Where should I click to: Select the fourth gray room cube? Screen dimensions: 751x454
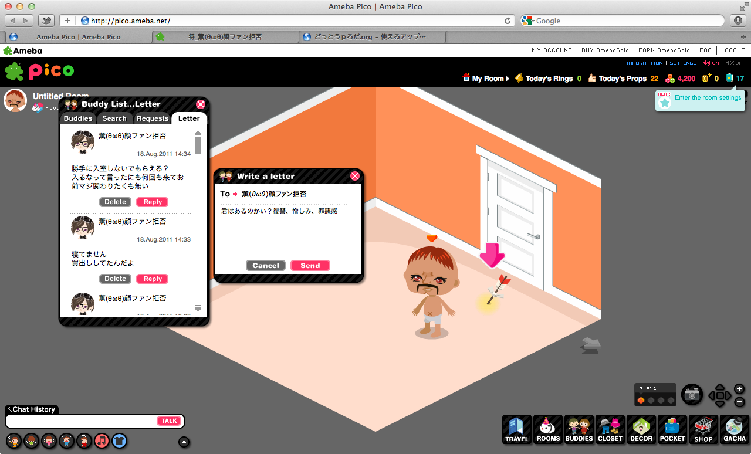(x=671, y=400)
